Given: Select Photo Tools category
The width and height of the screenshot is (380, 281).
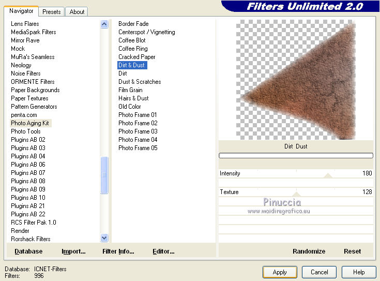Looking at the screenshot, I should (25, 131).
